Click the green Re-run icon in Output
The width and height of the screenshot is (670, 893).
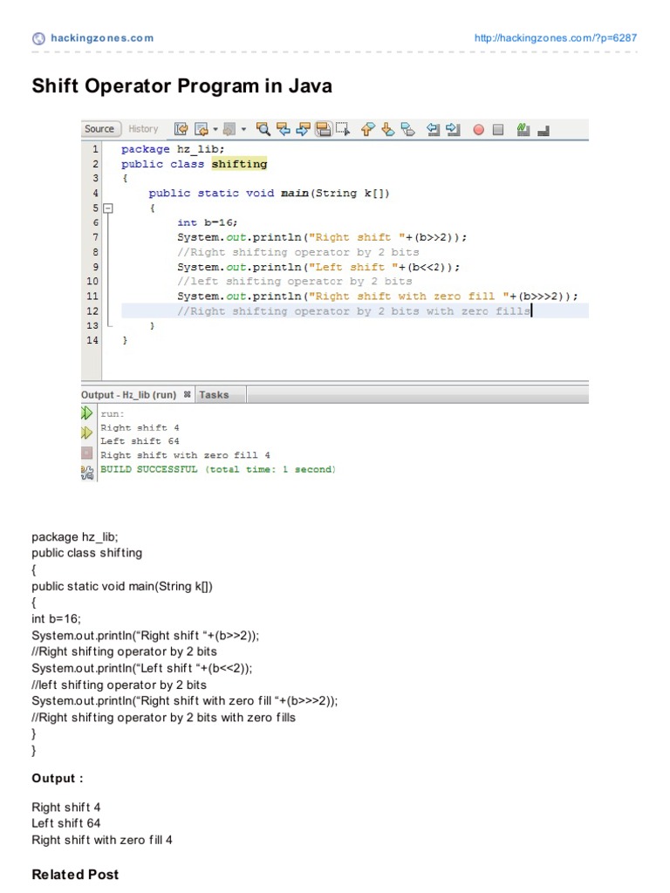tap(86, 412)
